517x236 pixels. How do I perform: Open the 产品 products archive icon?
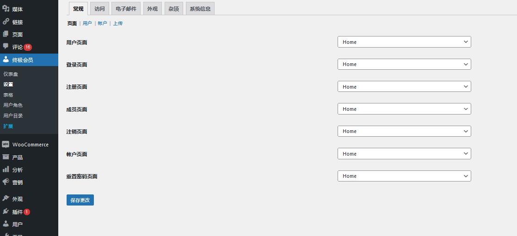pyautogui.click(x=6, y=157)
